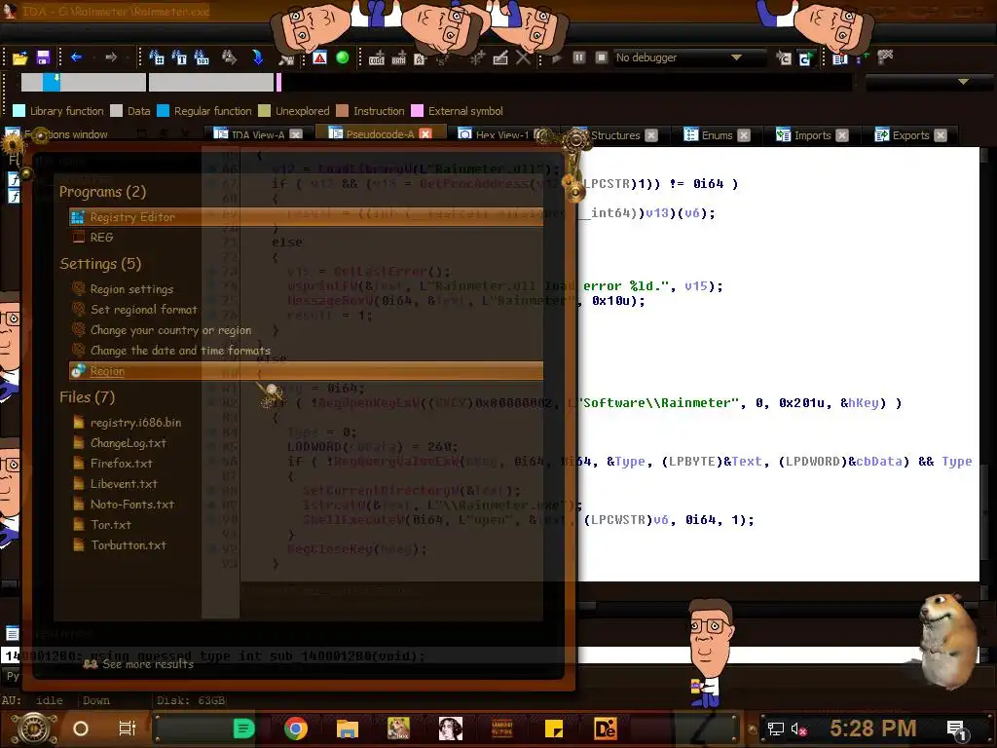Image resolution: width=997 pixels, height=748 pixels.
Task: Switch to the Pseudocode-A tab
Action: click(x=380, y=133)
